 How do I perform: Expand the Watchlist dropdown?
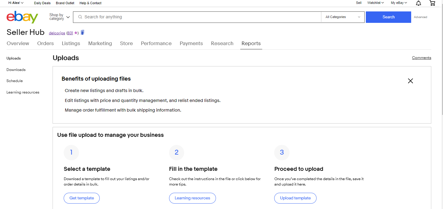point(375,3)
